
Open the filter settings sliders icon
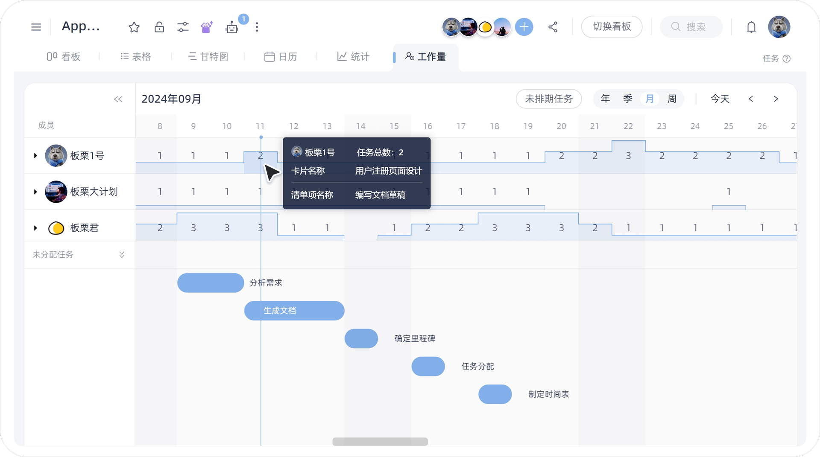click(183, 27)
